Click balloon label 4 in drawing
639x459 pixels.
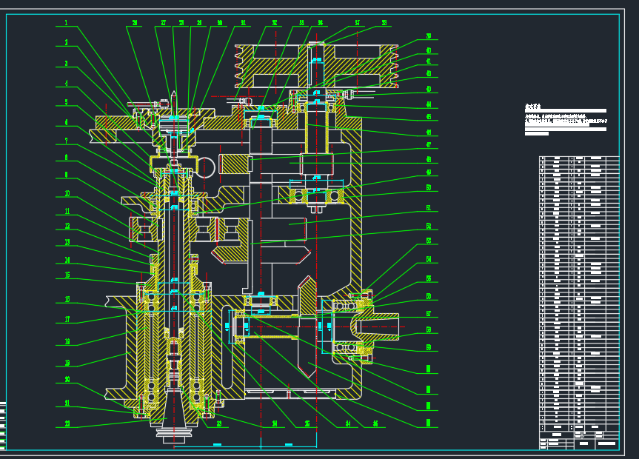[66, 83]
